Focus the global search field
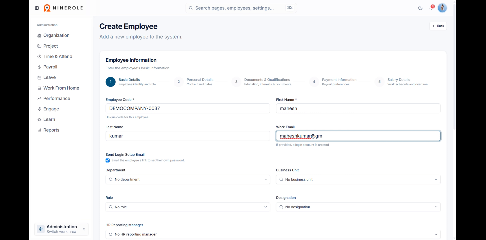This screenshot has height=240, width=486. (x=241, y=8)
